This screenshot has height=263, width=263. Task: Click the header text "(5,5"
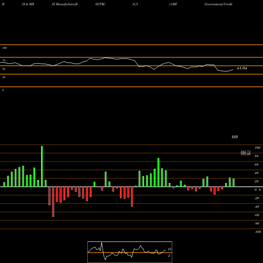click(135, 4)
